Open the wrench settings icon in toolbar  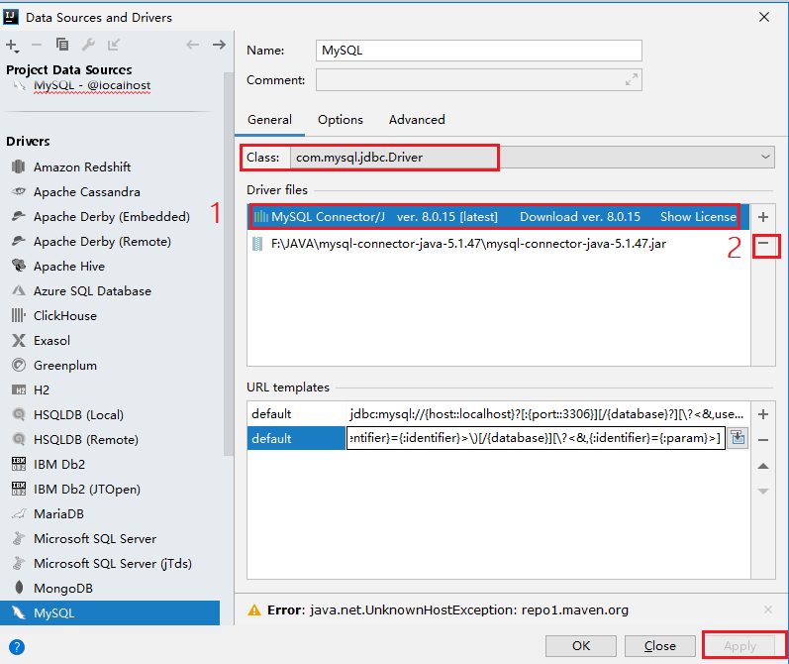[88, 45]
